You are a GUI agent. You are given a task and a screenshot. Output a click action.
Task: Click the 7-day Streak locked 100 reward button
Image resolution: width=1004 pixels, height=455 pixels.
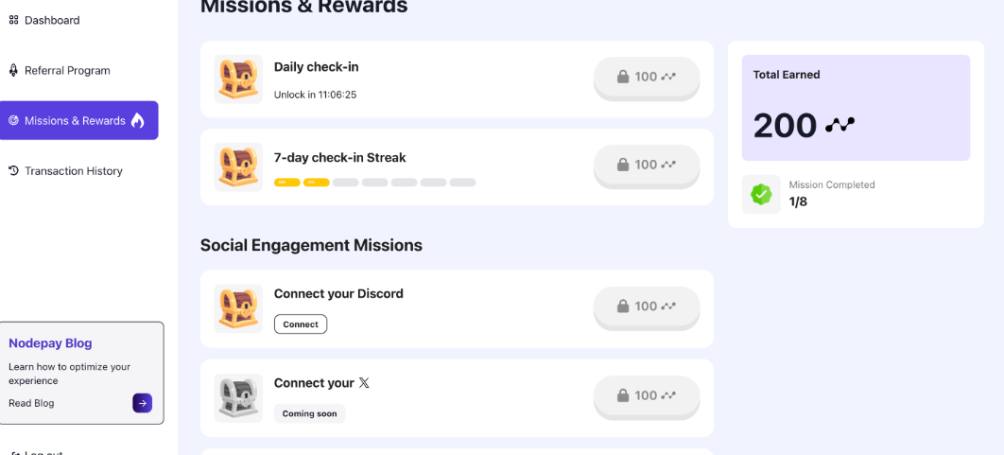[647, 166]
